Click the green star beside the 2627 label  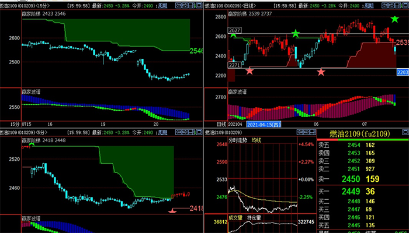tap(233, 35)
